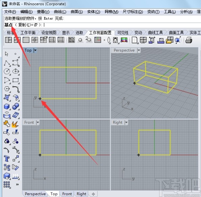This screenshot has width=201, height=197.
Task: Switch to the 显示 toolbar tab
Action: click(x=66, y=33)
